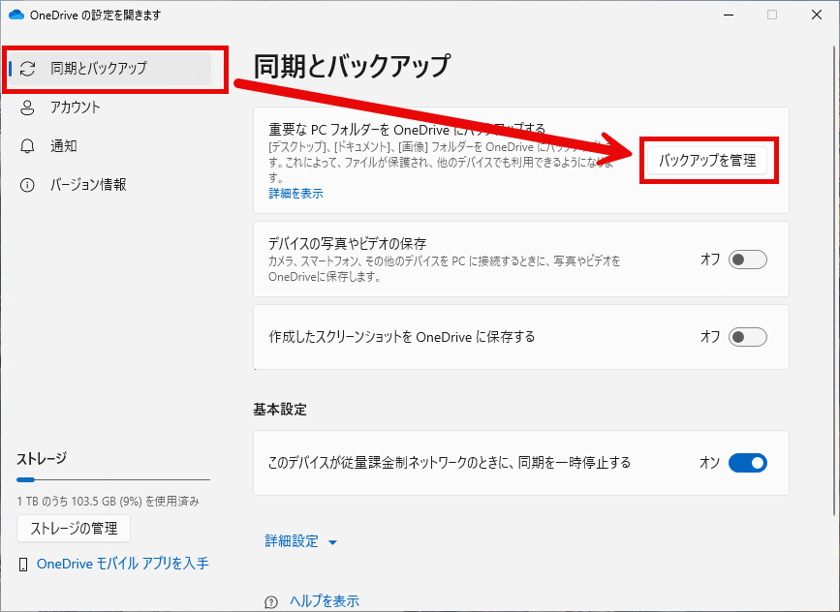The height and width of the screenshot is (612, 840).
Task: Click the 1 TB のうち 103.5 GB storage text
Action: 108,502
